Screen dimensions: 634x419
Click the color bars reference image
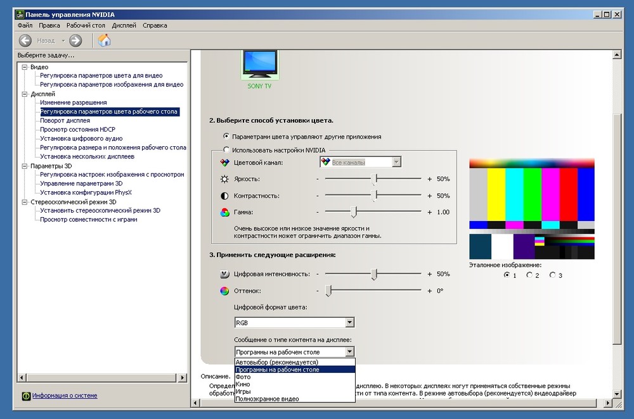pyautogui.click(x=532, y=209)
